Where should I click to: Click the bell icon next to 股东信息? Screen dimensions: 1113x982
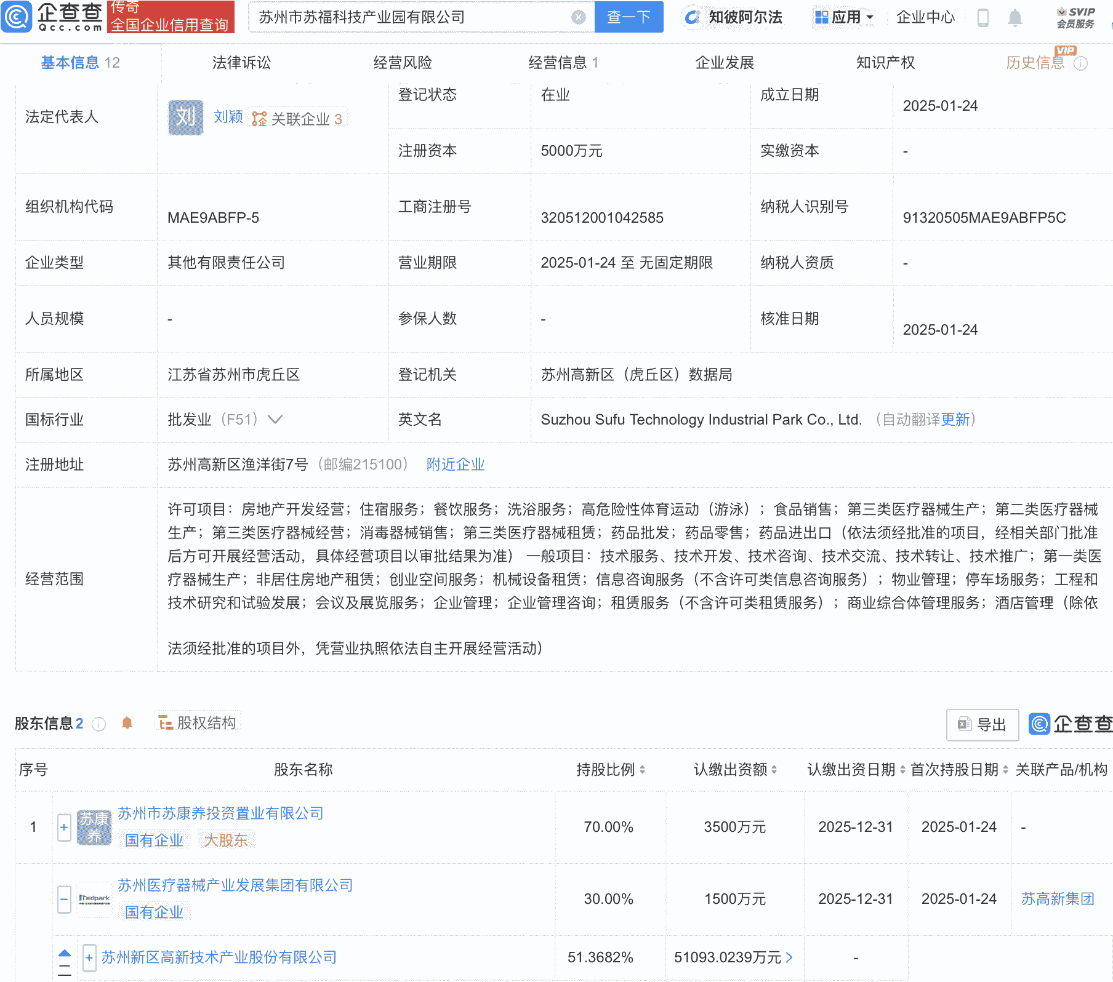pos(128,723)
